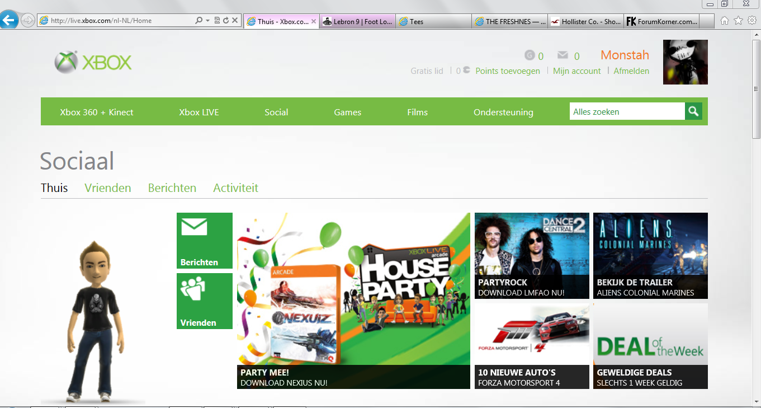Viewport: 761px width, 408px height.
Task: Select the Berichten sub-tab
Action: tap(172, 188)
